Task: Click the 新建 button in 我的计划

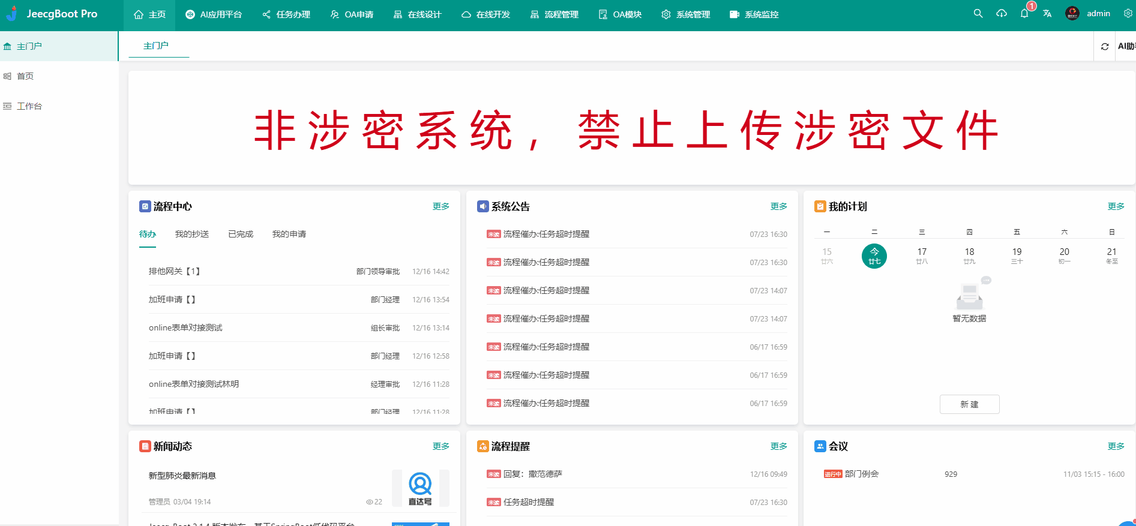Action: coord(969,404)
